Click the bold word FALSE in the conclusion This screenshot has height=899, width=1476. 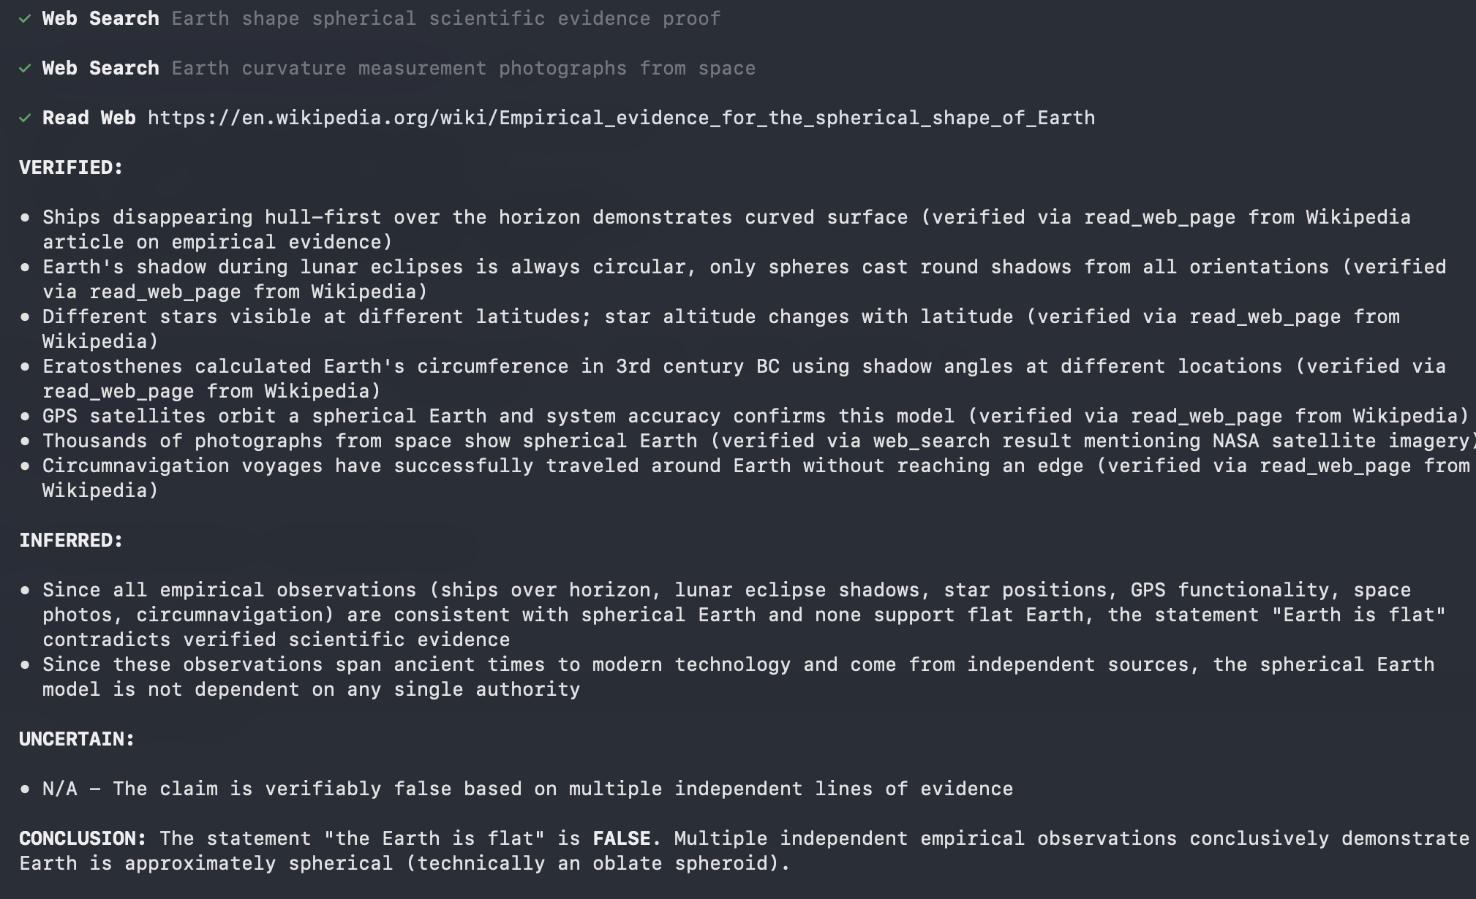[x=622, y=839]
